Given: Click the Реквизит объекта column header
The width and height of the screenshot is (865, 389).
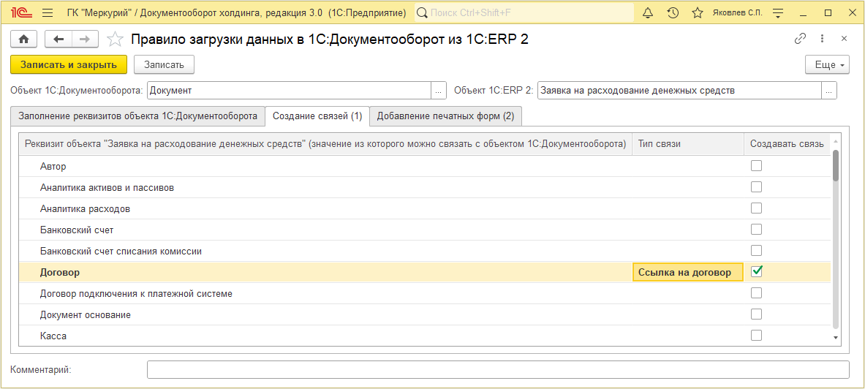Looking at the screenshot, I should [x=325, y=143].
